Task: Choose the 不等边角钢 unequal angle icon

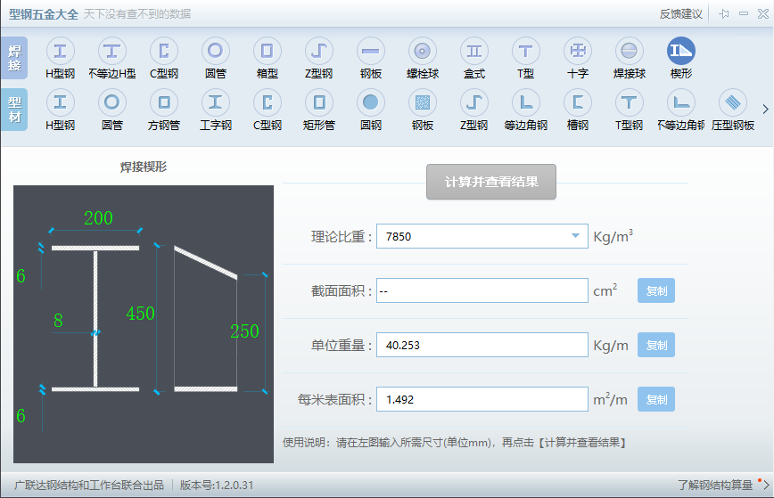Action: pos(681,102)
